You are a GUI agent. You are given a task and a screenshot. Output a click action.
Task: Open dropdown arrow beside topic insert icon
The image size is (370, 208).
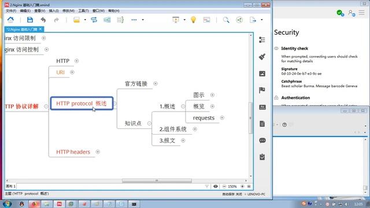[85, 20]
